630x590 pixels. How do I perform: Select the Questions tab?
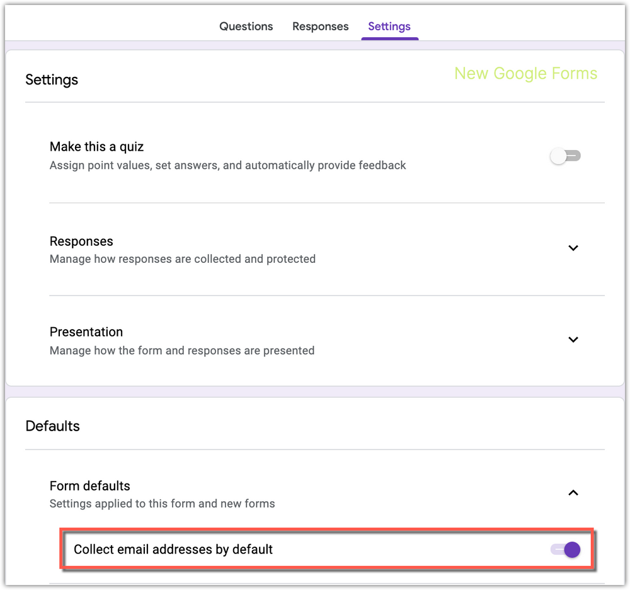tap(246, 26)
